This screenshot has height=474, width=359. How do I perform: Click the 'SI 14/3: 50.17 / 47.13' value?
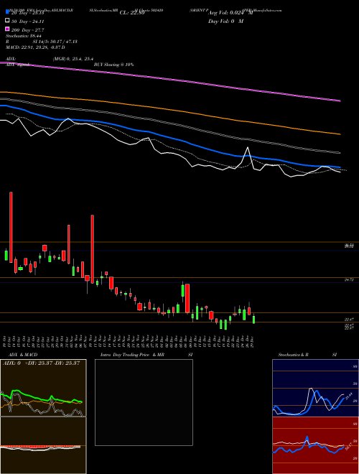(55, 42)
